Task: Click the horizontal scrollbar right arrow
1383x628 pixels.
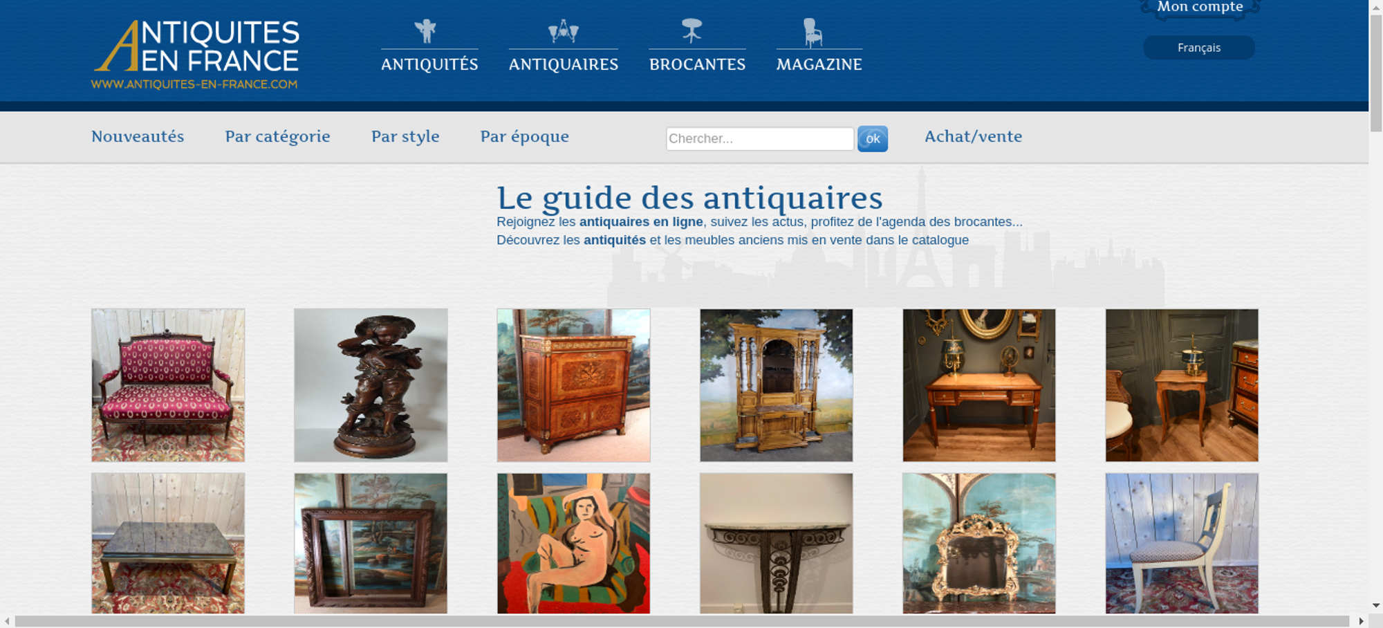Action: pyautogui.click(x=1361, y=621)
